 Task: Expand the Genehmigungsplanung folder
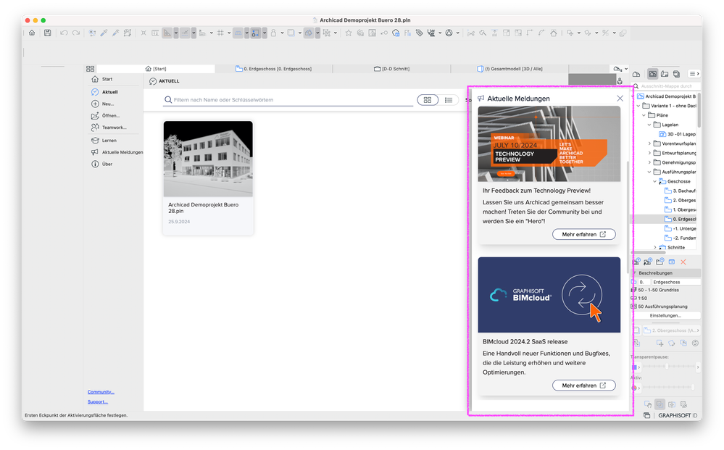[649, 162]
